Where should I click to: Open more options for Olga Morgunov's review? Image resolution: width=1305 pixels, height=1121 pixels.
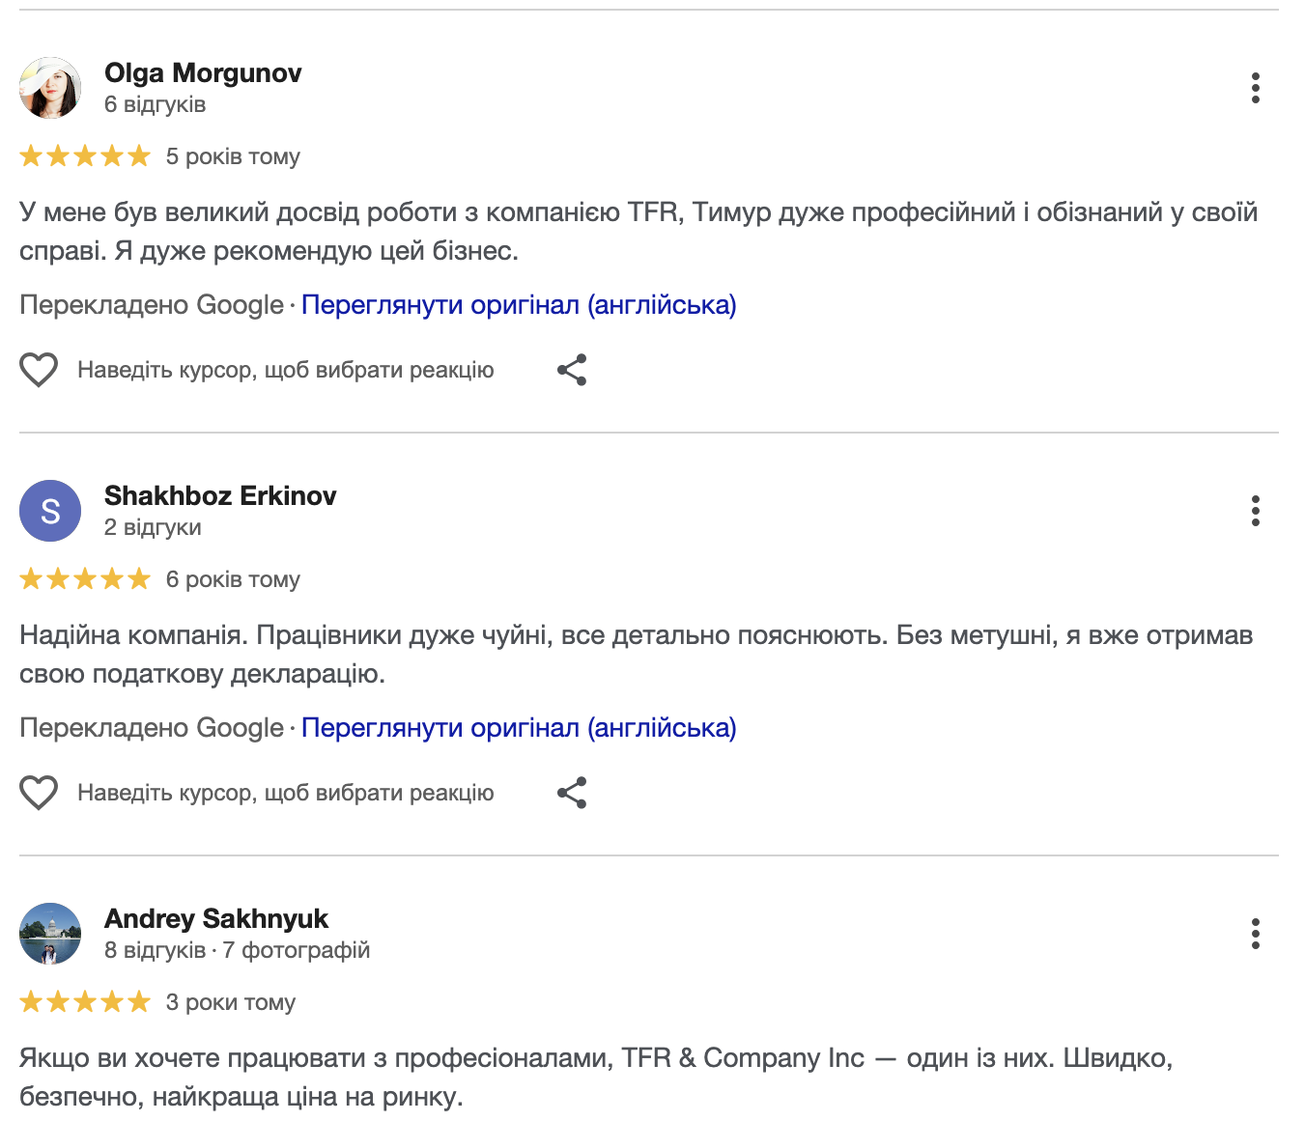(x=1255, y=88)
